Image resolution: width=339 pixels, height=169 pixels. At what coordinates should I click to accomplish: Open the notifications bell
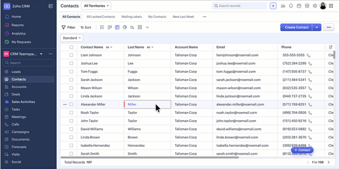(291, 6)
